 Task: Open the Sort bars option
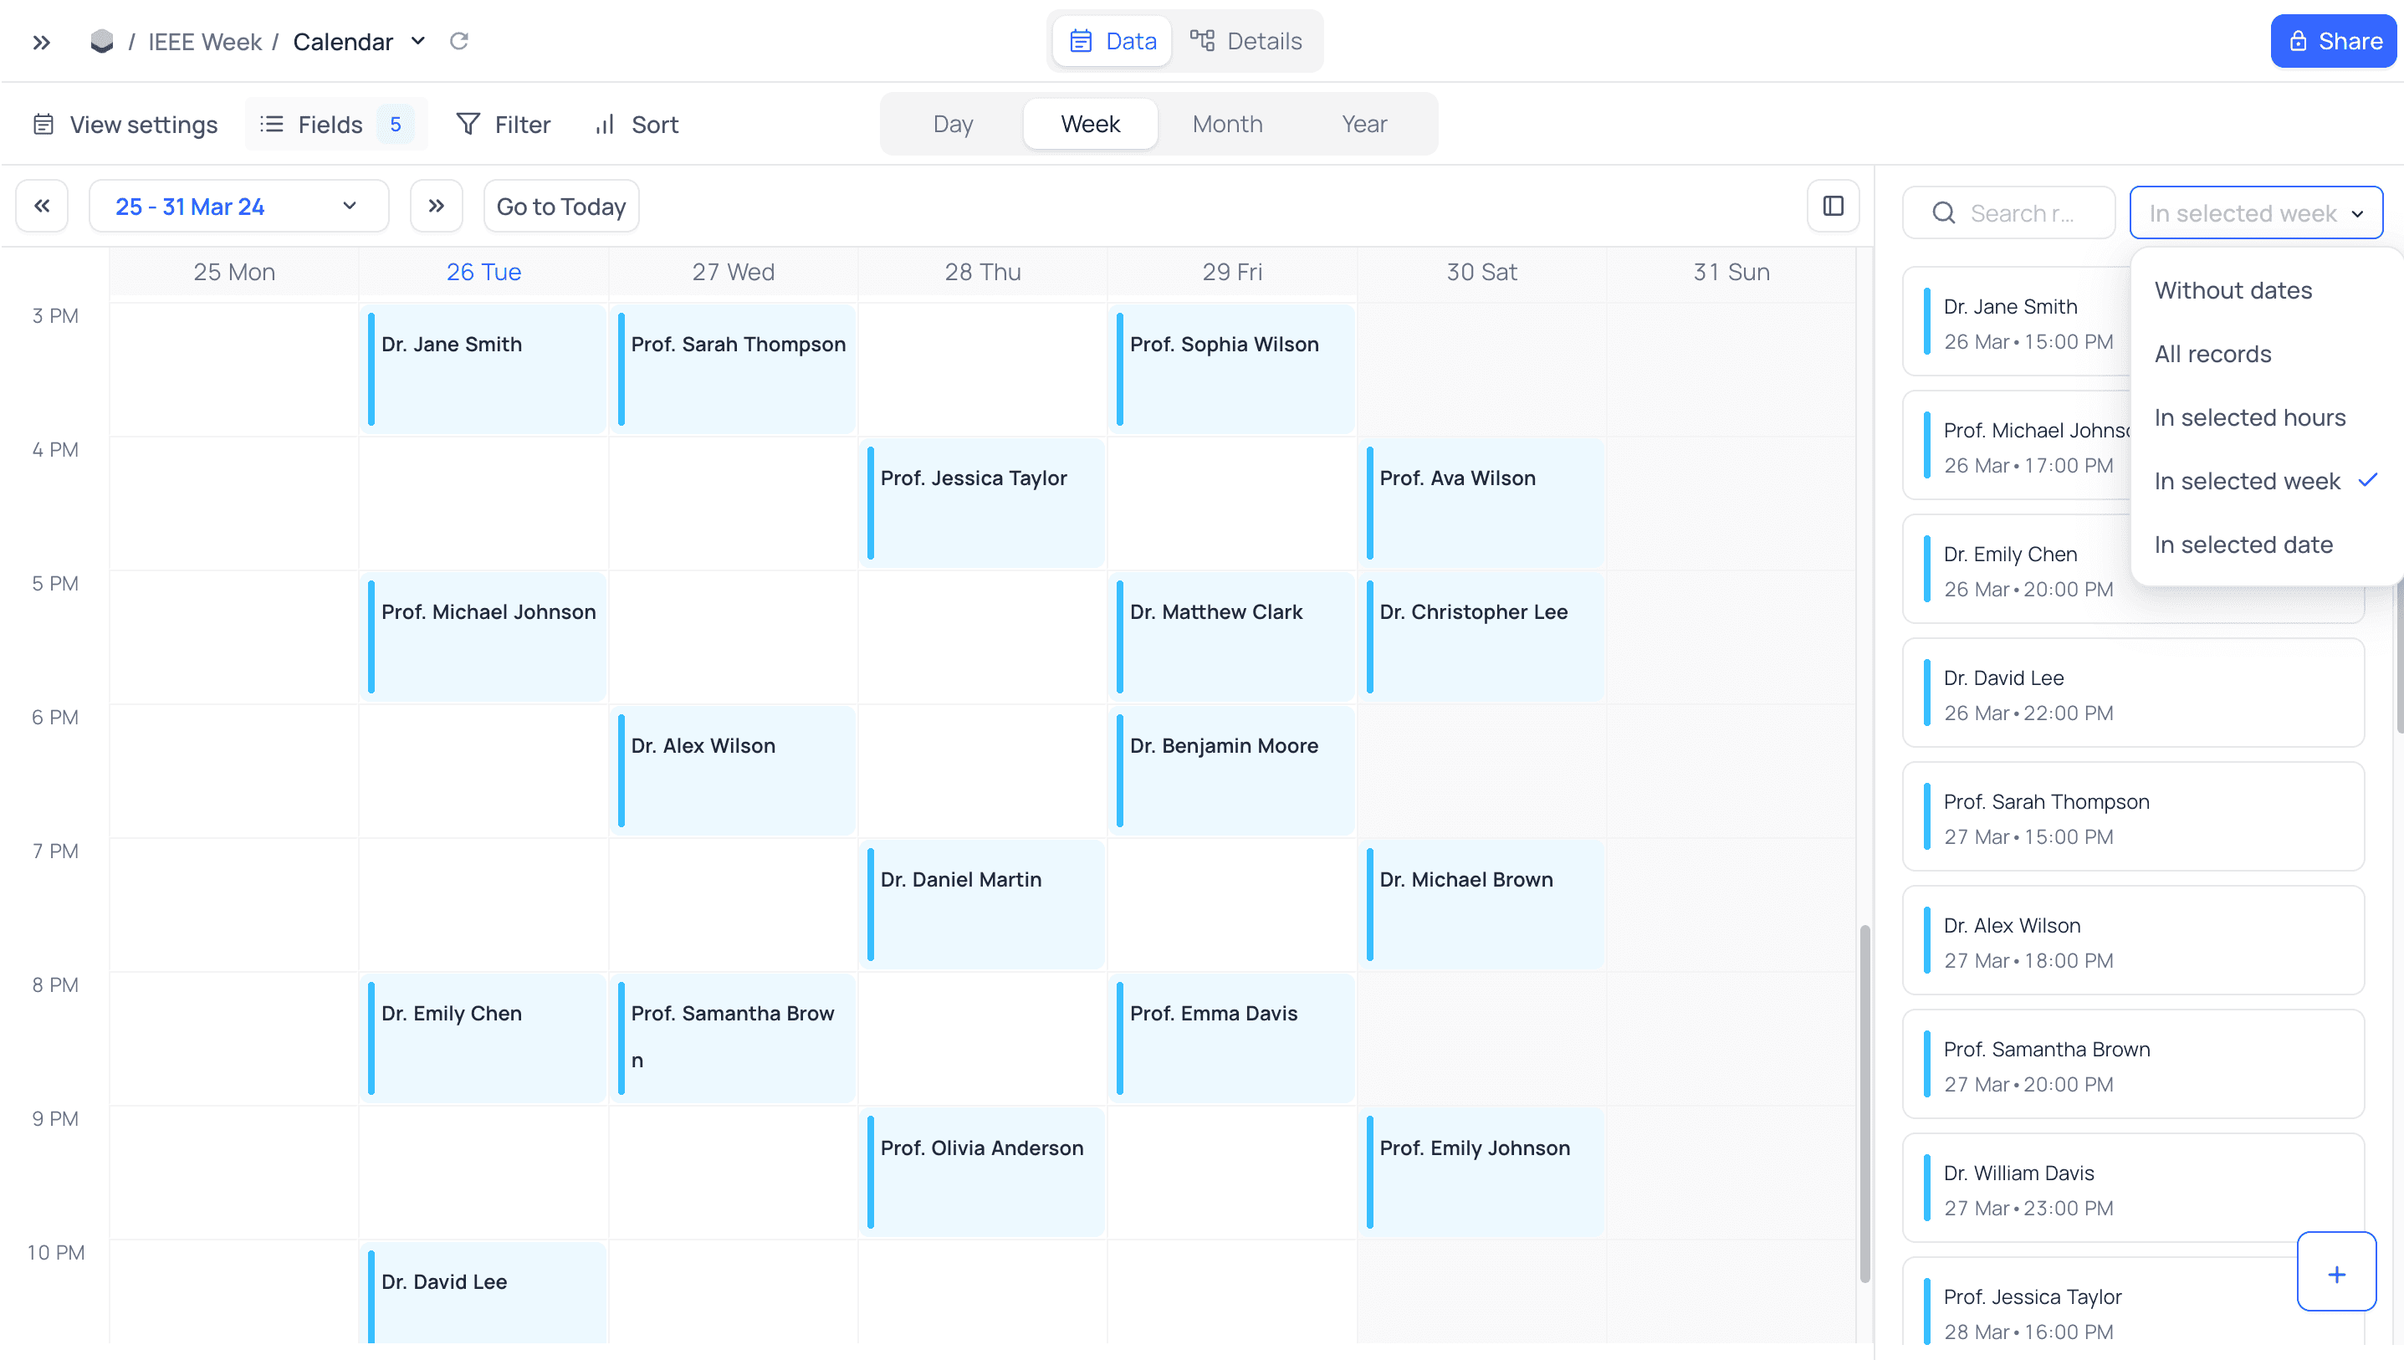637,125
